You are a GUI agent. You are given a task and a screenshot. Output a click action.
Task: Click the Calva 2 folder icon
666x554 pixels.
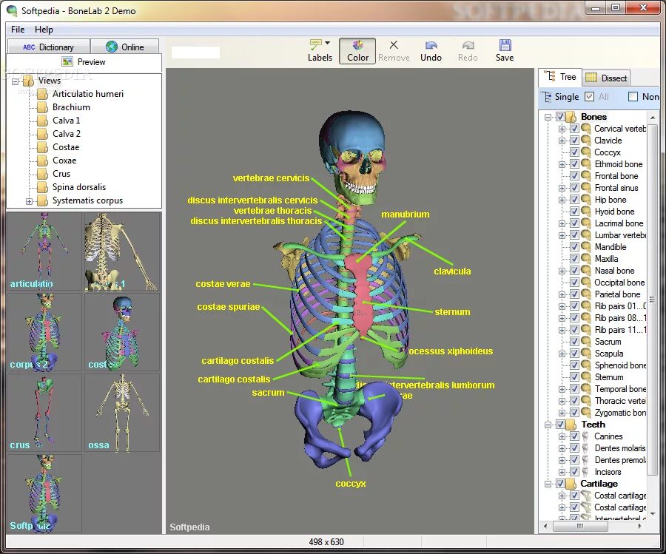42,134
